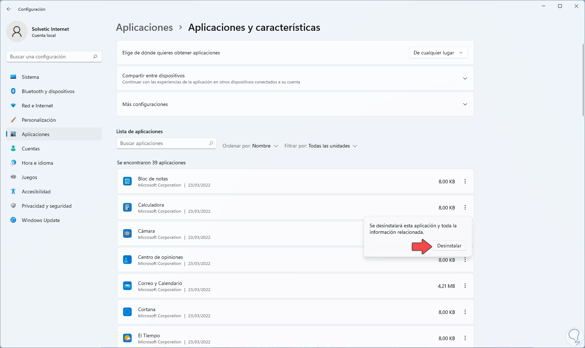The width and height of the screenshot is (585, 348).
Task: Click the Cortana app icon
Action: 127,312
